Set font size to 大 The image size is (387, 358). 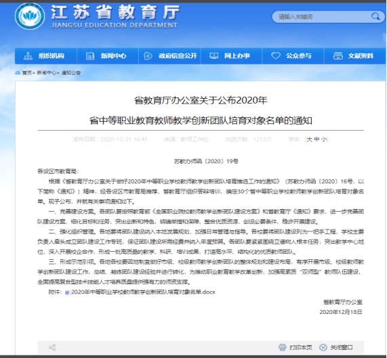[x=309, y=139]
